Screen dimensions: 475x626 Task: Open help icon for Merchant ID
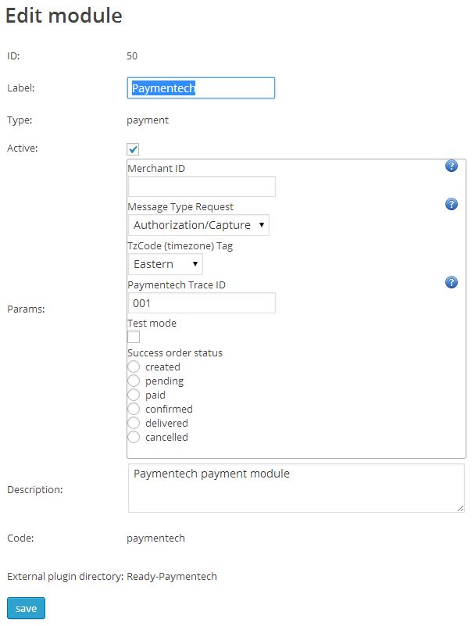451,166
